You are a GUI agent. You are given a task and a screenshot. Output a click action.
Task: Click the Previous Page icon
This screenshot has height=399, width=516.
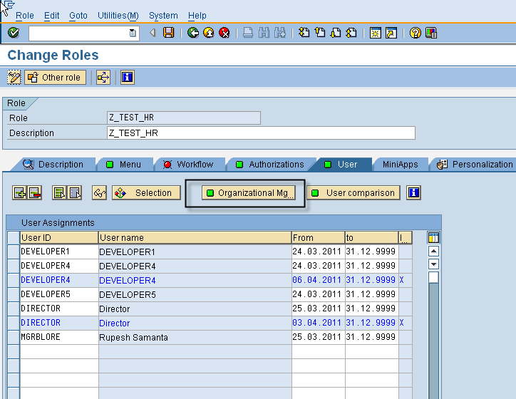(x=320, y=33)
